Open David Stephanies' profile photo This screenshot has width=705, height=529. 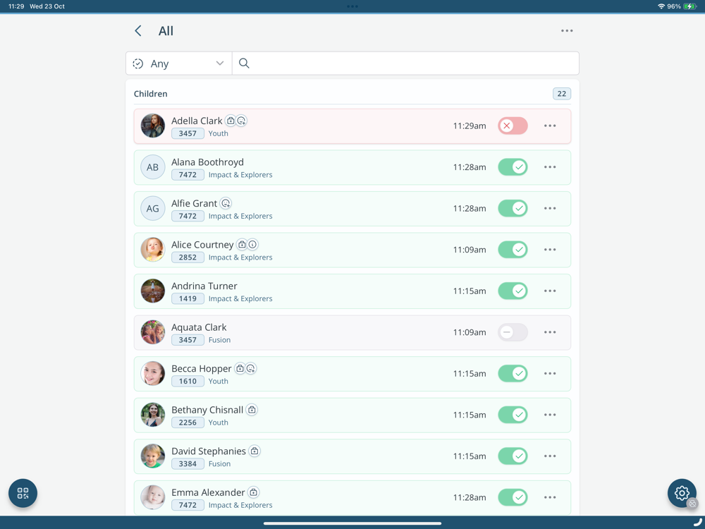153,456
